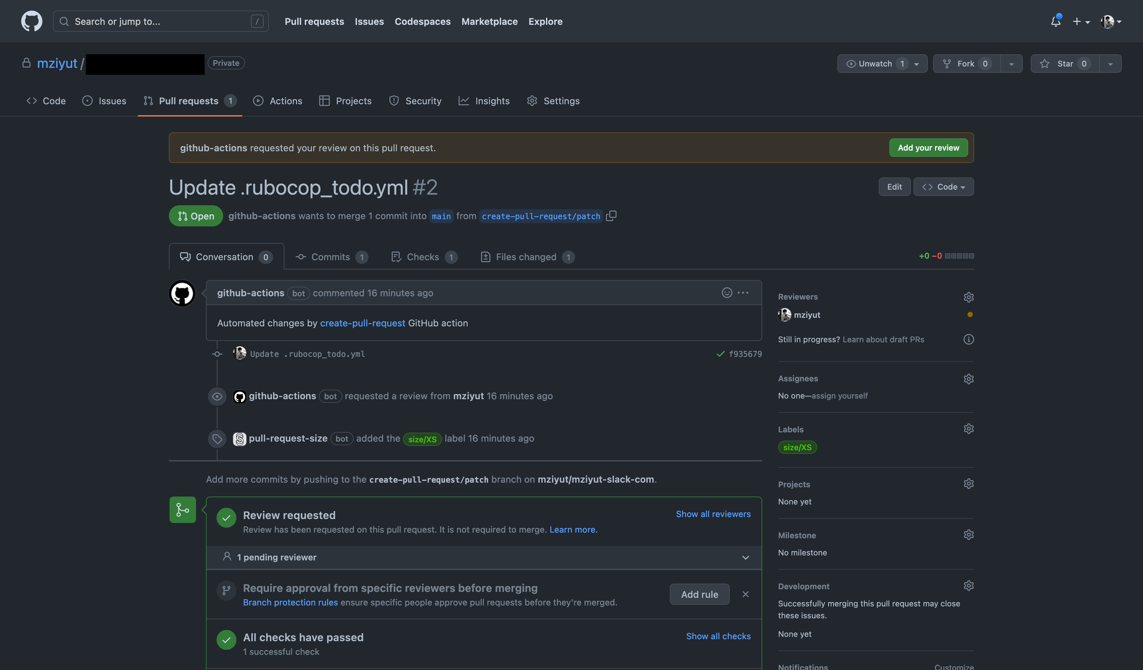Open Codespaces in top navigation
This screenshot has width=1143, height=670.
[x=423, y=21]
